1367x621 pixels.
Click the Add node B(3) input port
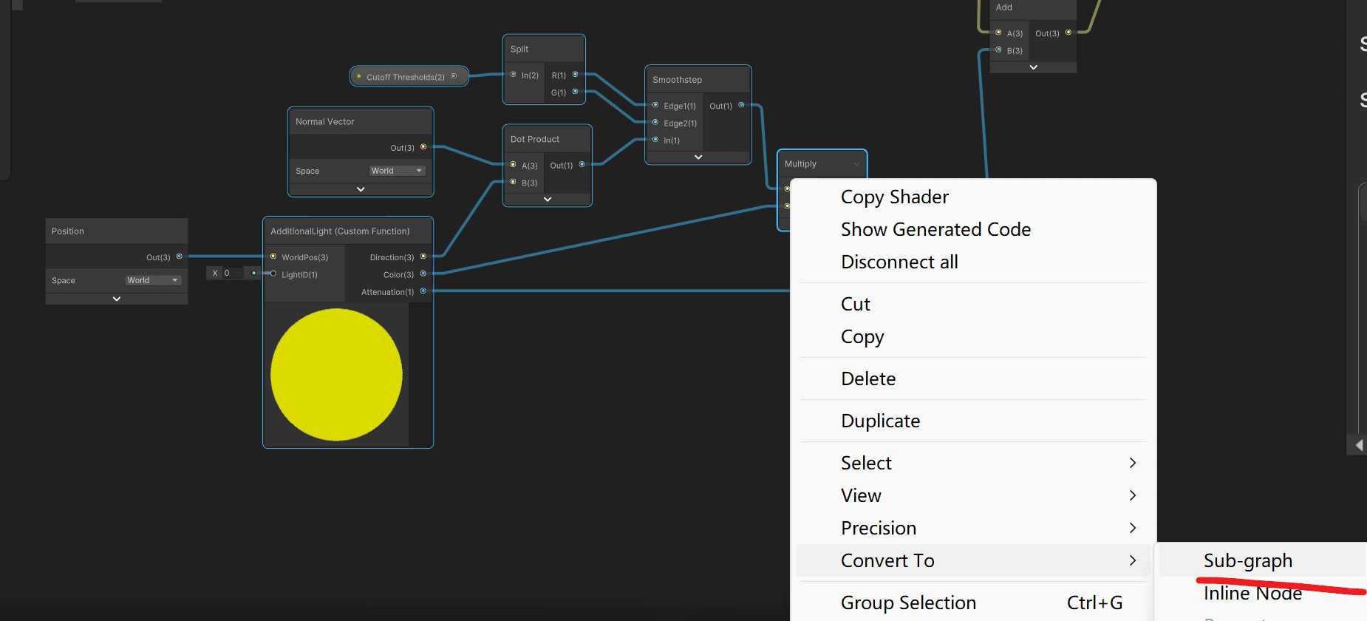click(x=998, y=50)
